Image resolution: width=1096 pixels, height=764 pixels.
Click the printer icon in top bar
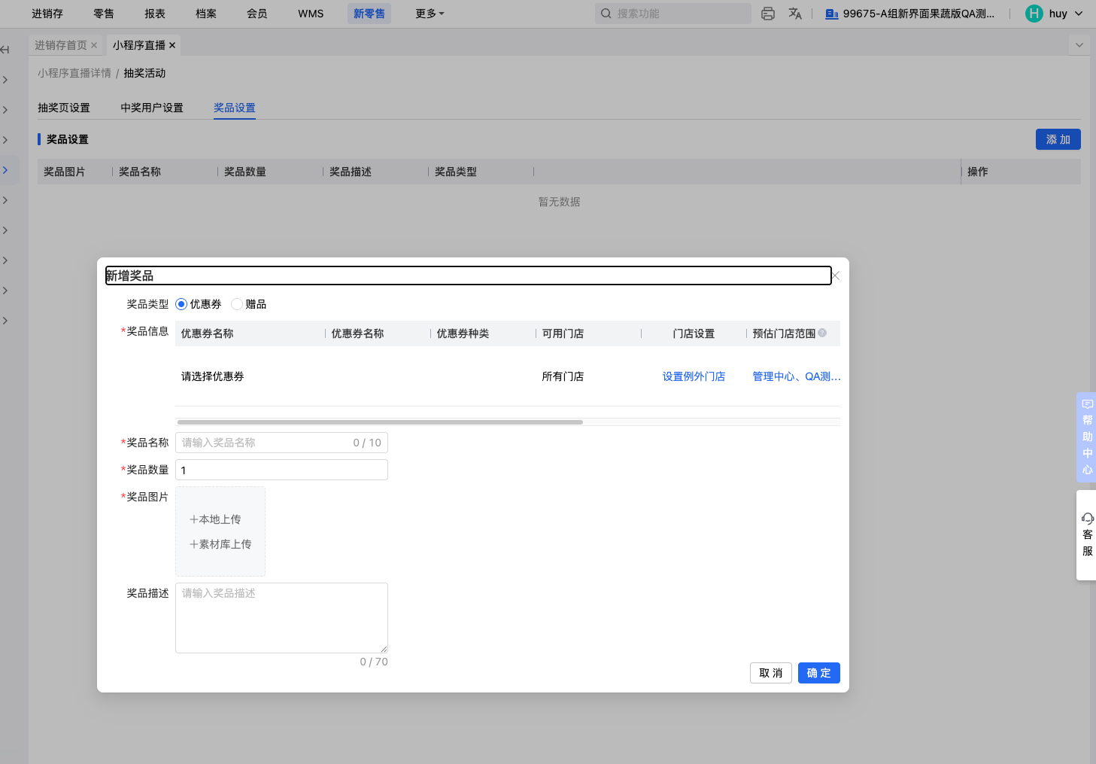click(767, 14)
